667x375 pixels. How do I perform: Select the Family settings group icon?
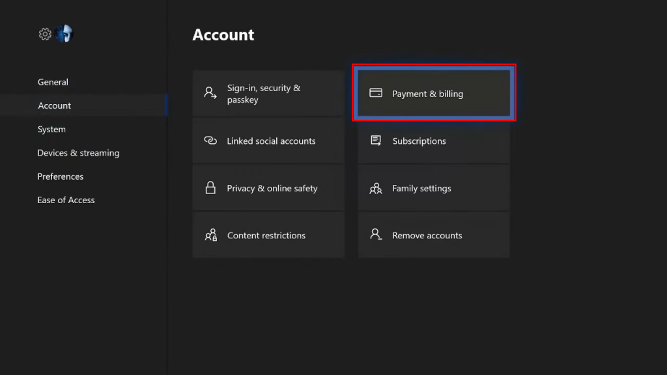click(x=375, y=187)
